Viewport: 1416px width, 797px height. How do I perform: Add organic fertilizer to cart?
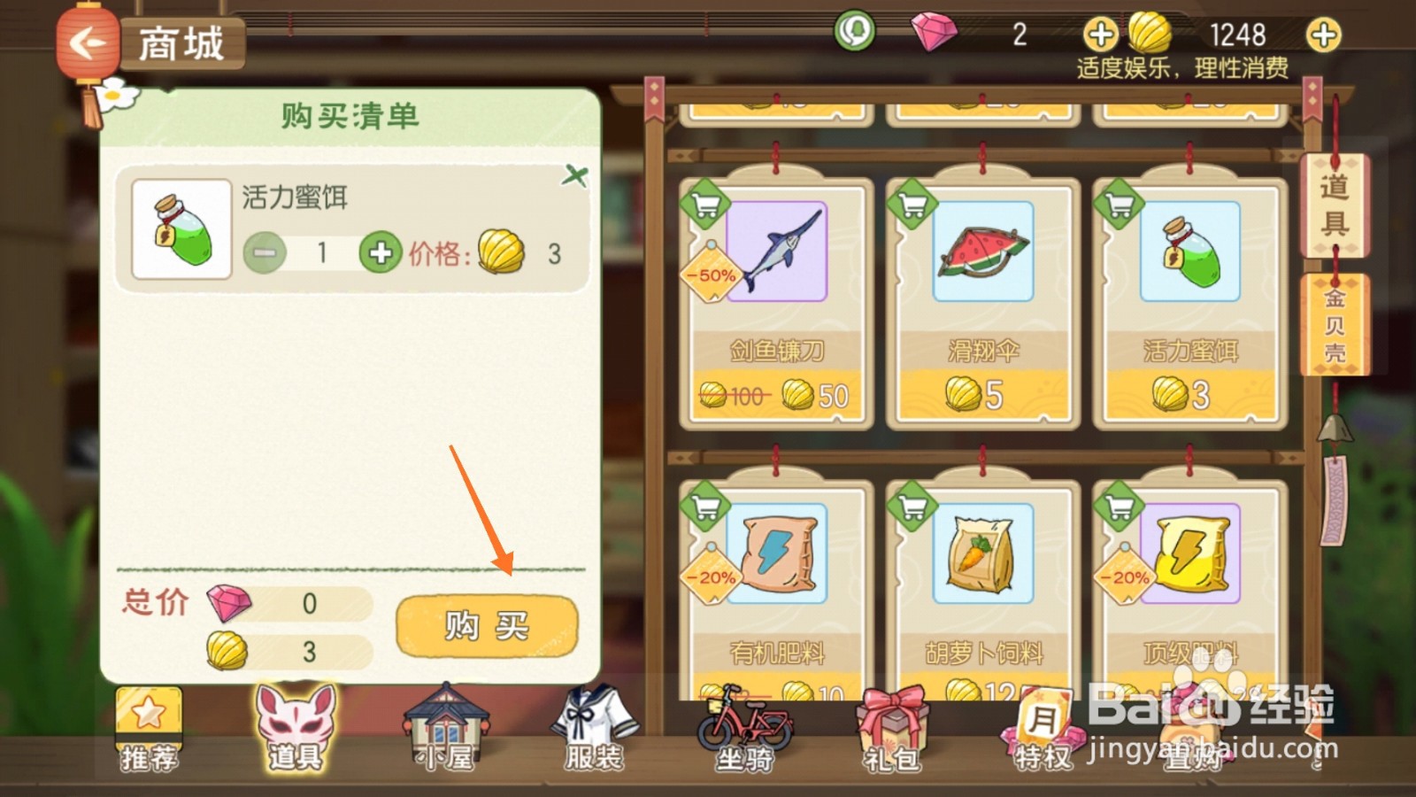pyautogui.click(x=704, y=507)
